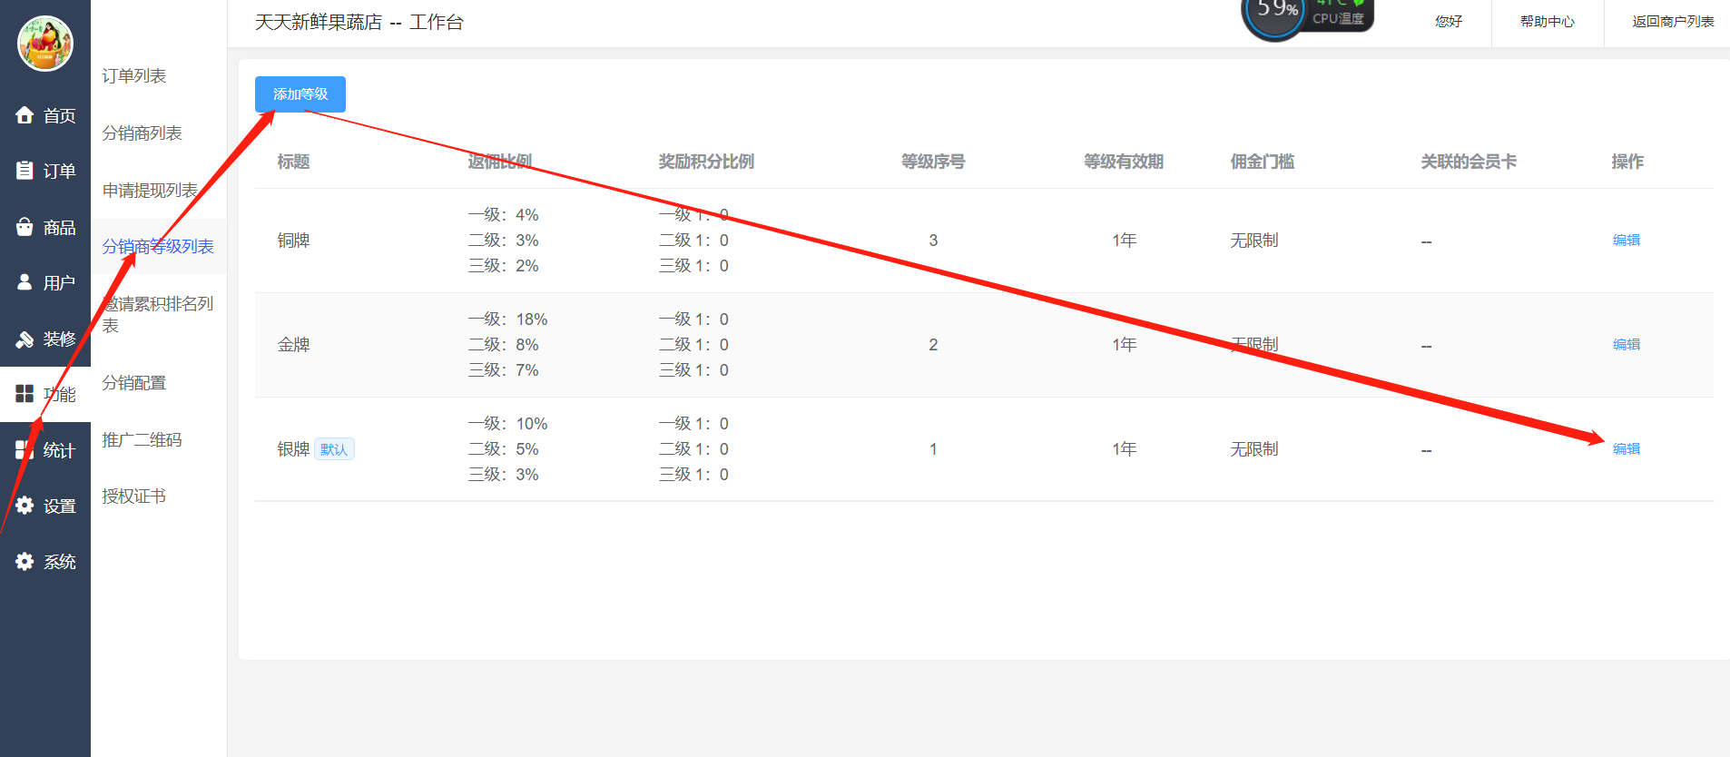
Task: Click the 装修 decoration icon
Action: click(x=25, y=339)
